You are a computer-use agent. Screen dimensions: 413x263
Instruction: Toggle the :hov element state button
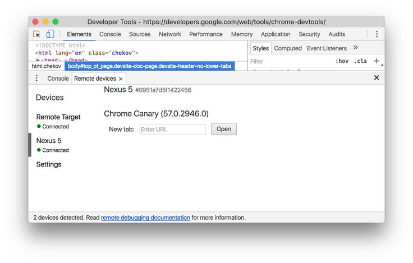point(342,61)
